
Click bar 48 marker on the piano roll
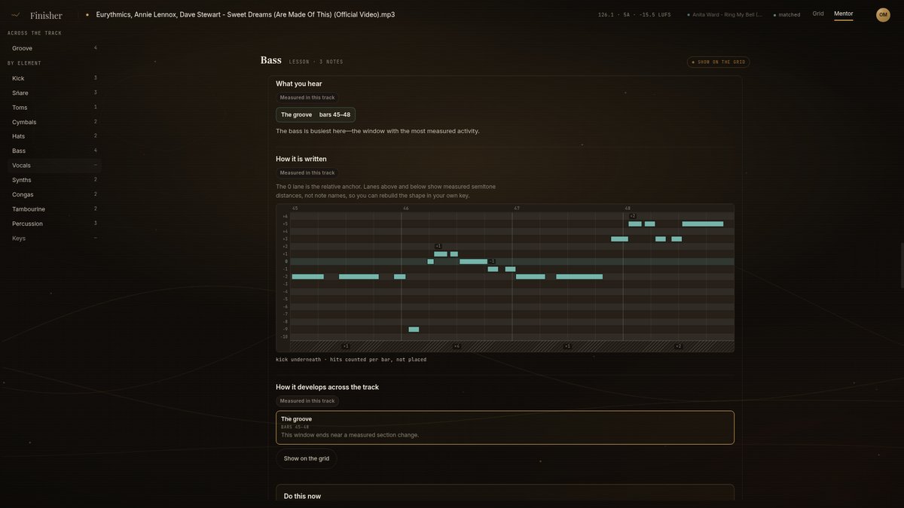pos(628,208)
